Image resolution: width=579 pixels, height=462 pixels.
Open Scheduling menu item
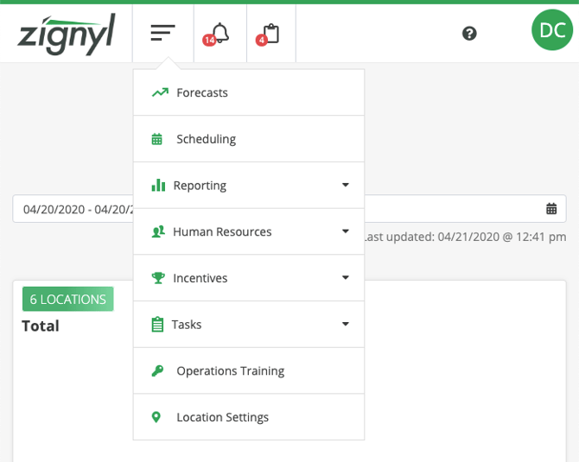click(x=206, y=139)
